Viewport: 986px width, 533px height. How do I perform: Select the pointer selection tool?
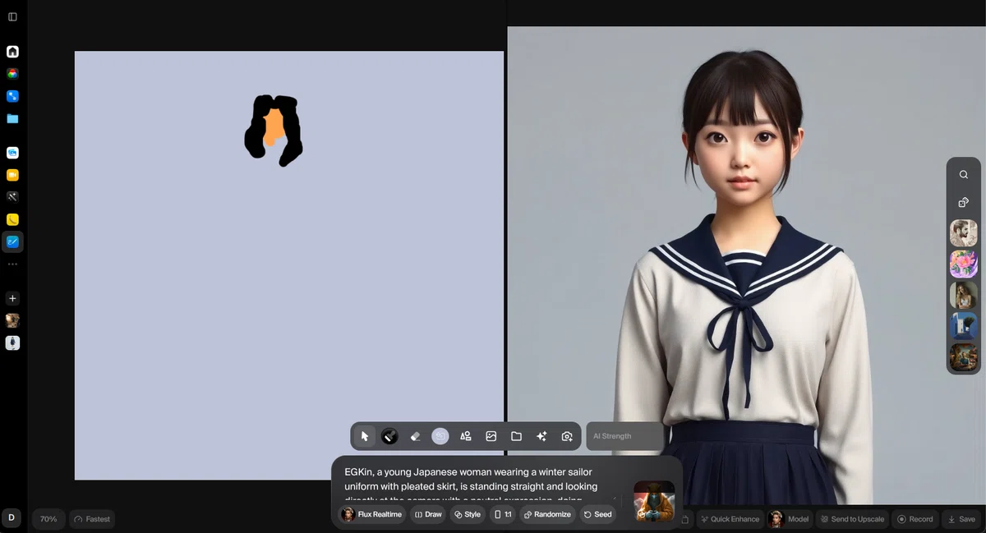pos(365,436)
